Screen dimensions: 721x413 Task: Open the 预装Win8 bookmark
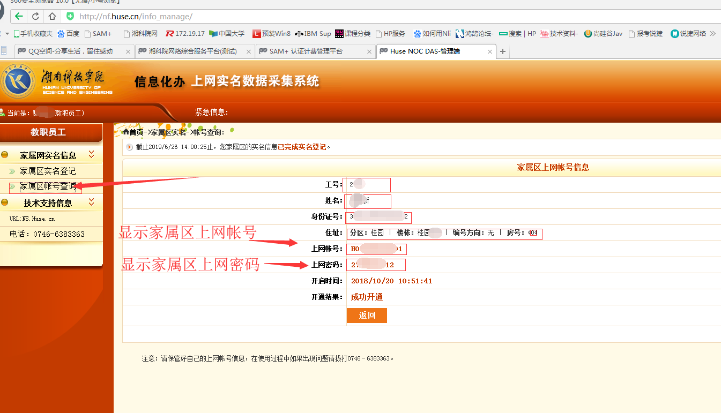[271, 33]
